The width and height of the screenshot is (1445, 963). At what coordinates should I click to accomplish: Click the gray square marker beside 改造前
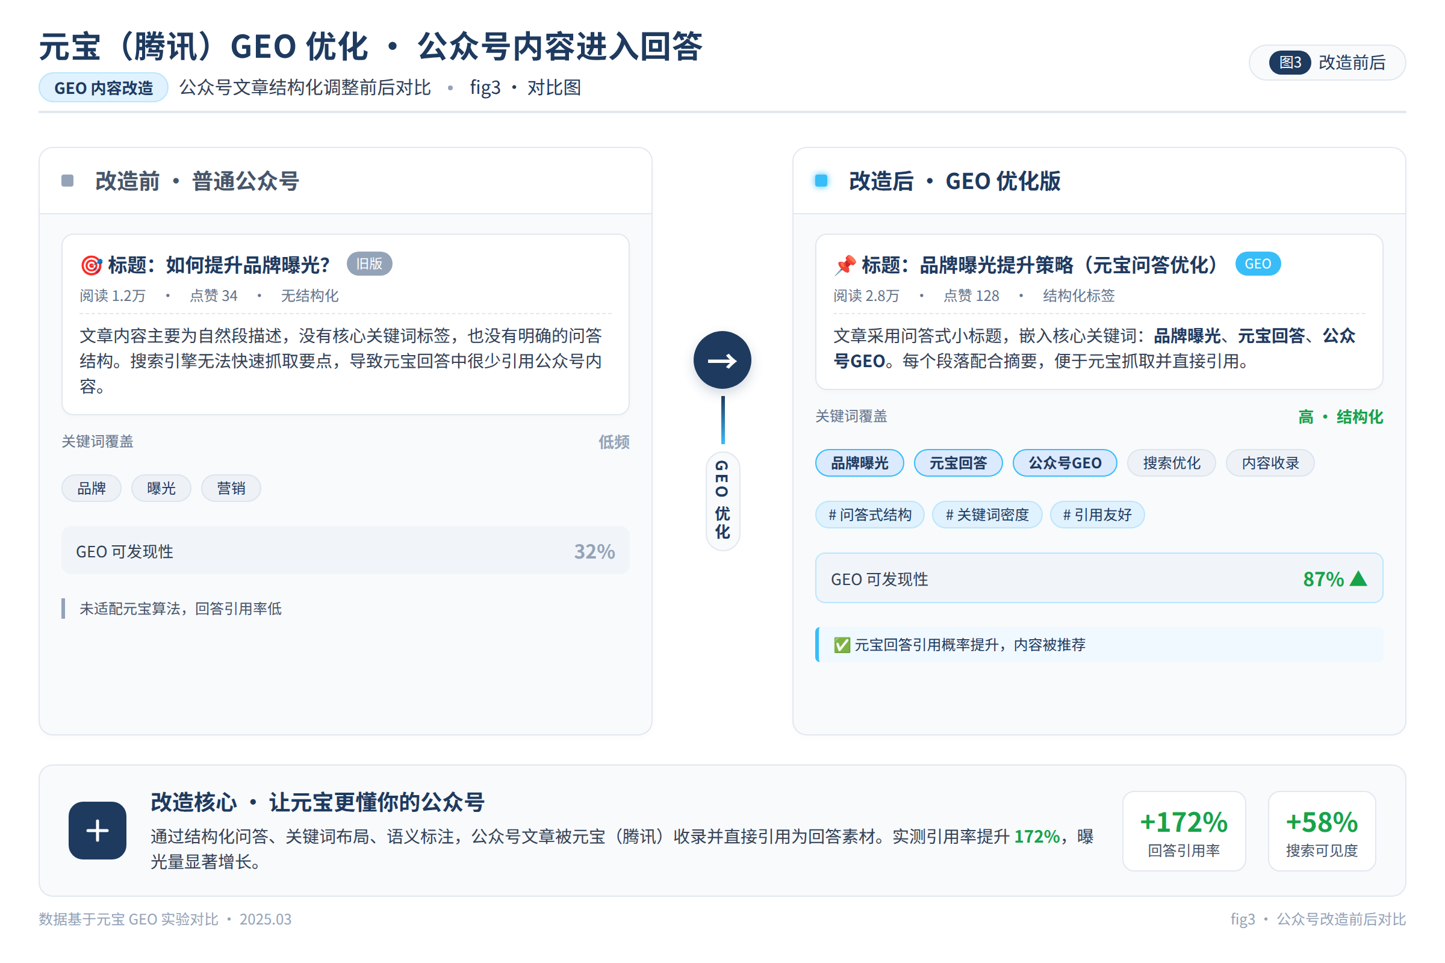click(67, 181)
